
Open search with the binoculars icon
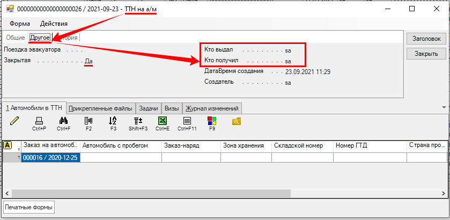tap(63, 121)
